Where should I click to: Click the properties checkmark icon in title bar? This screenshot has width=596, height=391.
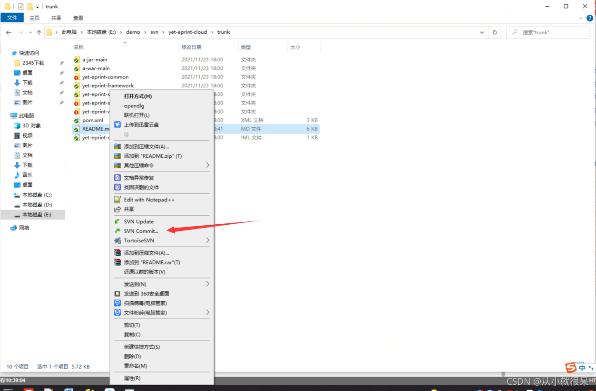coord(20,7)
